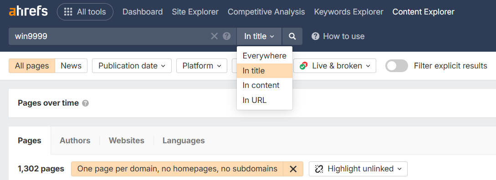
Task: Remove the One page per domain filter
Action: [293, 169]
